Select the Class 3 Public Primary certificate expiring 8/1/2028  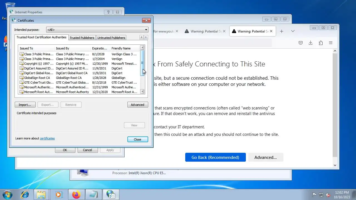pyautogui.click(x=79, y=54)
